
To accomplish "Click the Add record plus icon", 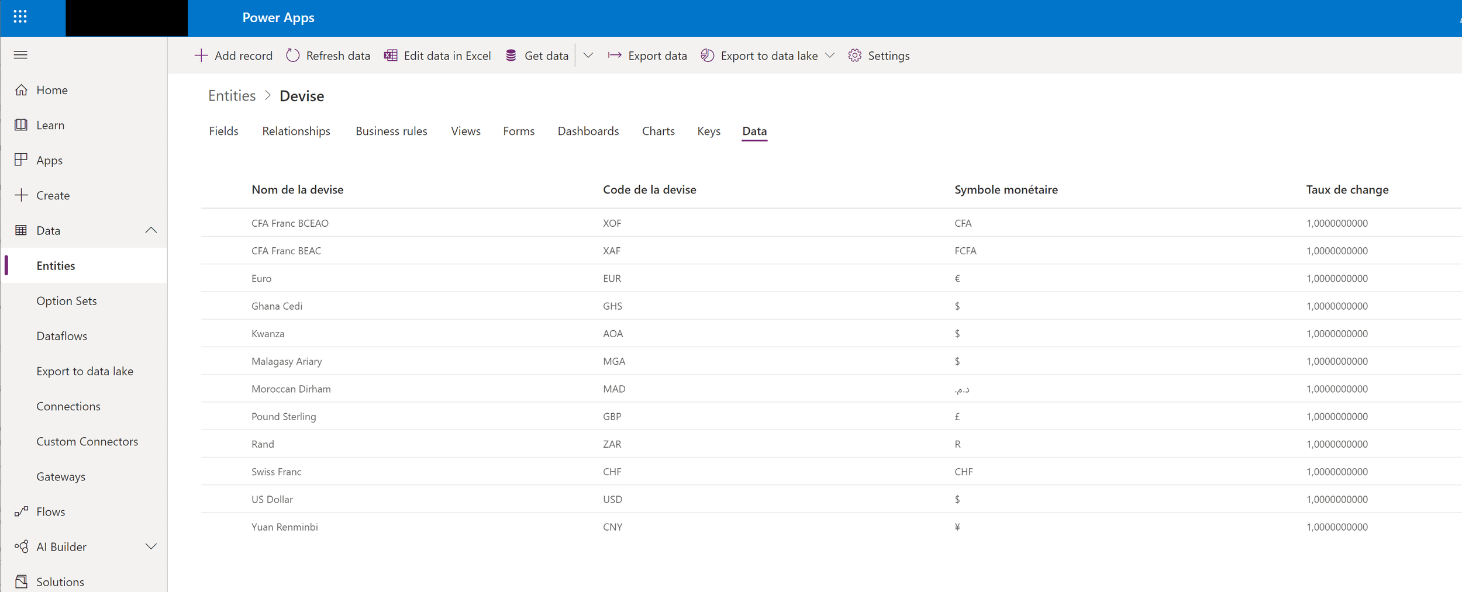I will pyautogui.click(x=201, y=56).
